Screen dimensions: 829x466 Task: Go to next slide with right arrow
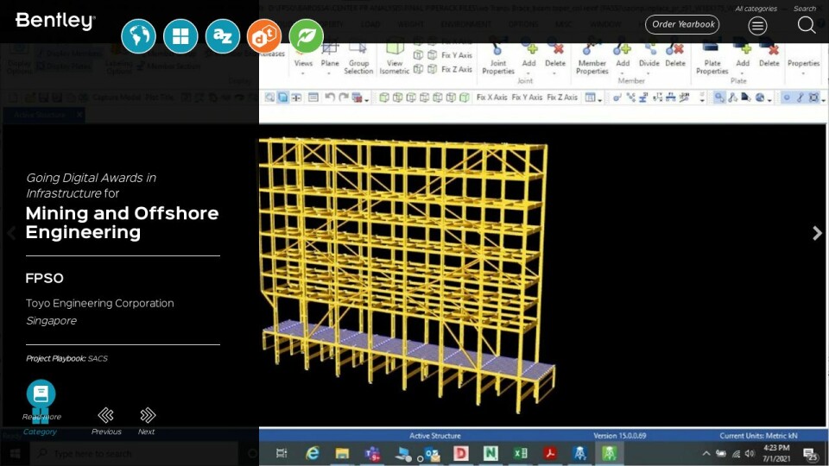817,233
